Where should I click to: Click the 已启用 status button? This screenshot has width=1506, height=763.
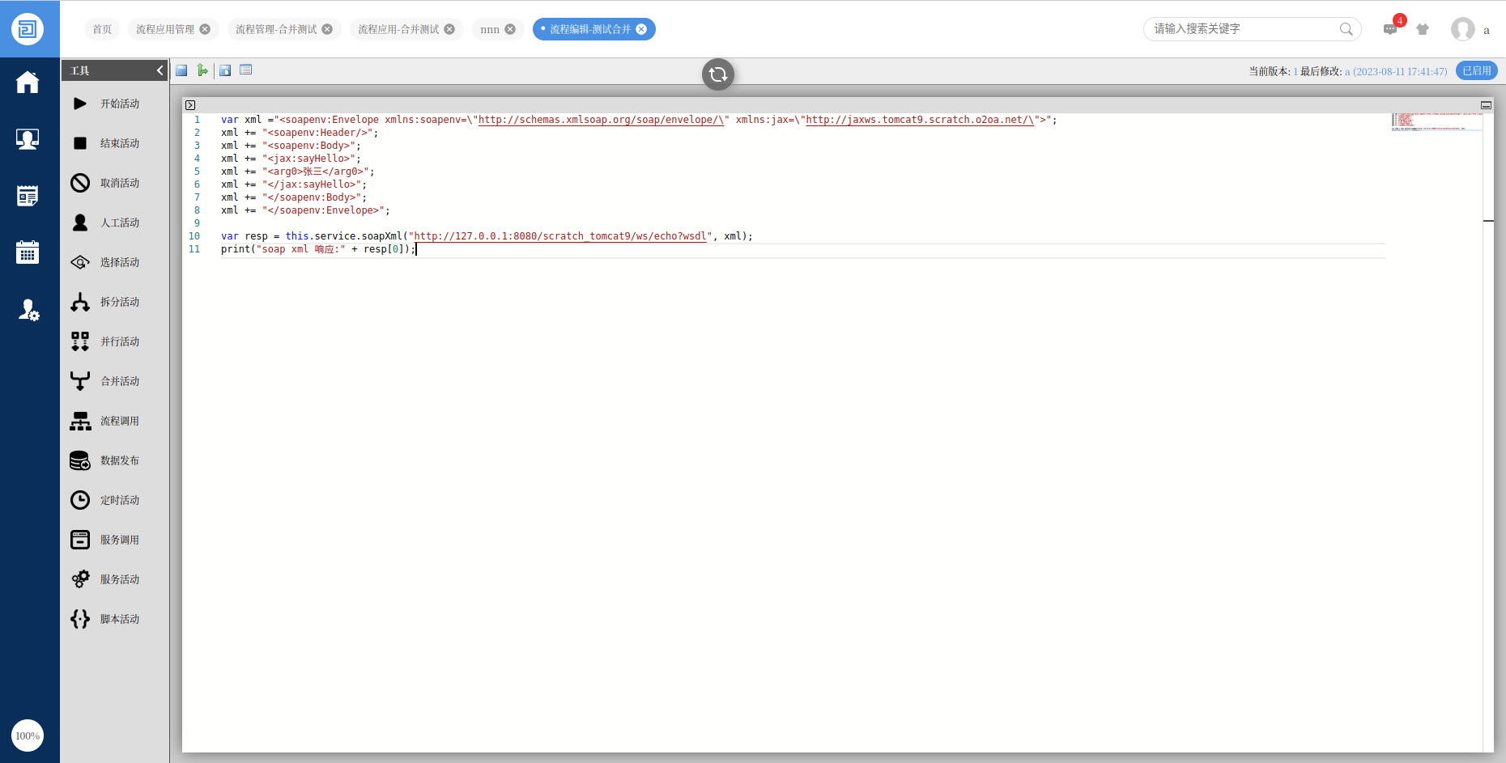1477,70
